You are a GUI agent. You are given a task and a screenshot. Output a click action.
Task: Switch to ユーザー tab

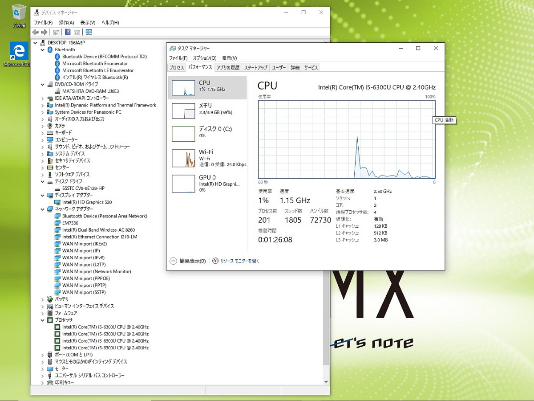pos(279,68)
